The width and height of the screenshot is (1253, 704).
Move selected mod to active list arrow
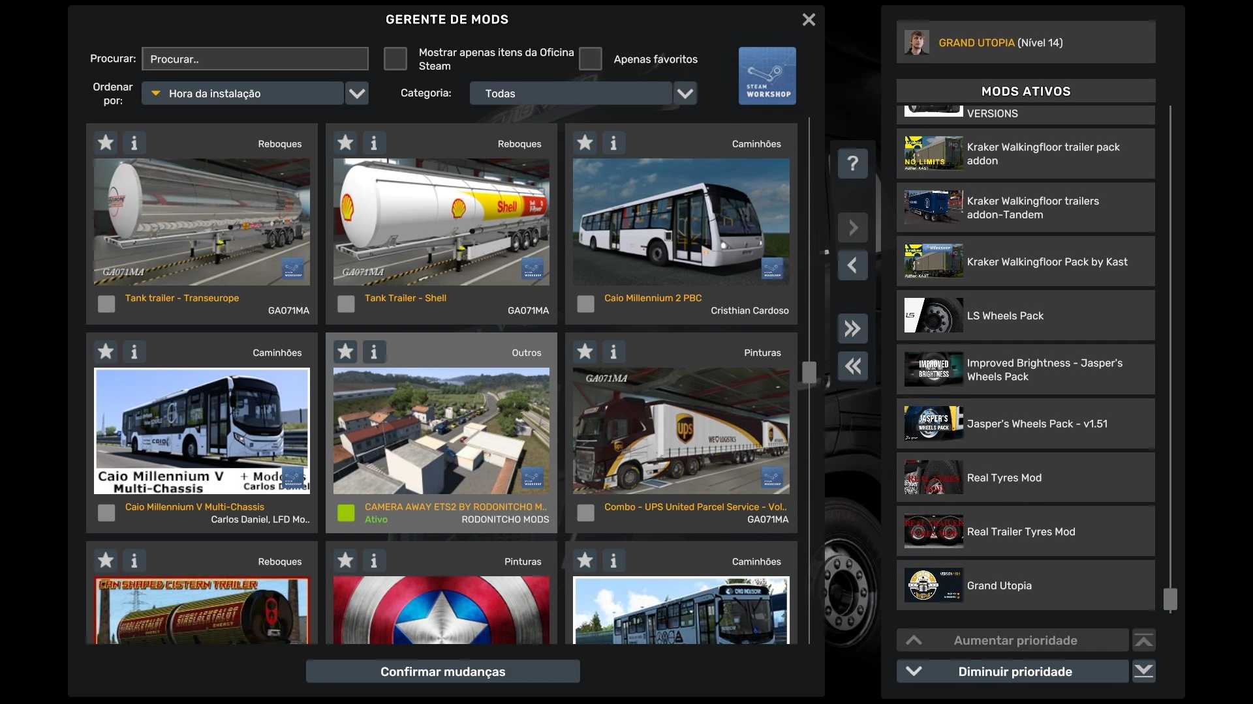pos(852,228)
